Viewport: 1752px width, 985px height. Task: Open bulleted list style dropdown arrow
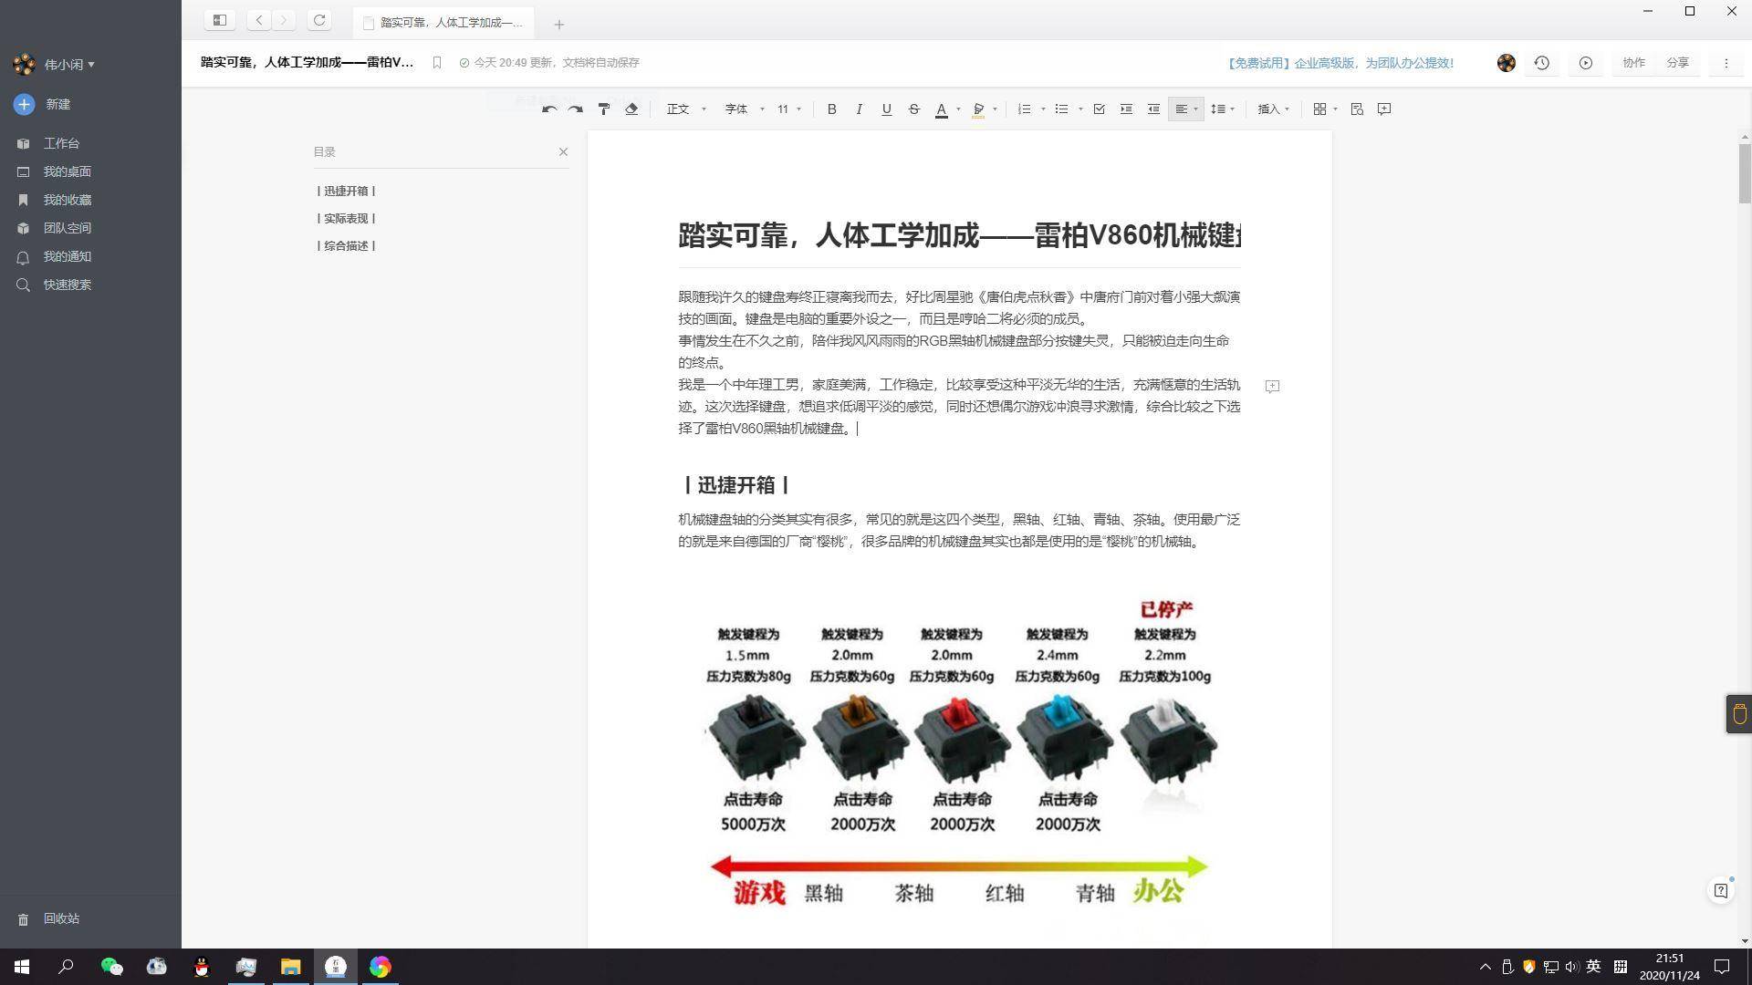click(1080, 109)
